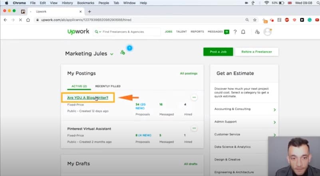This screenshot has width=320, height=176.
Task: Click the Post a Job button
Action: (218, 52)
